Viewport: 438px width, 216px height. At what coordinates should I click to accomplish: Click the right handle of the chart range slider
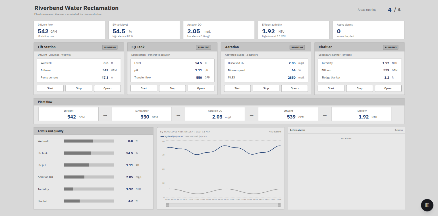[x=279, y=205]
